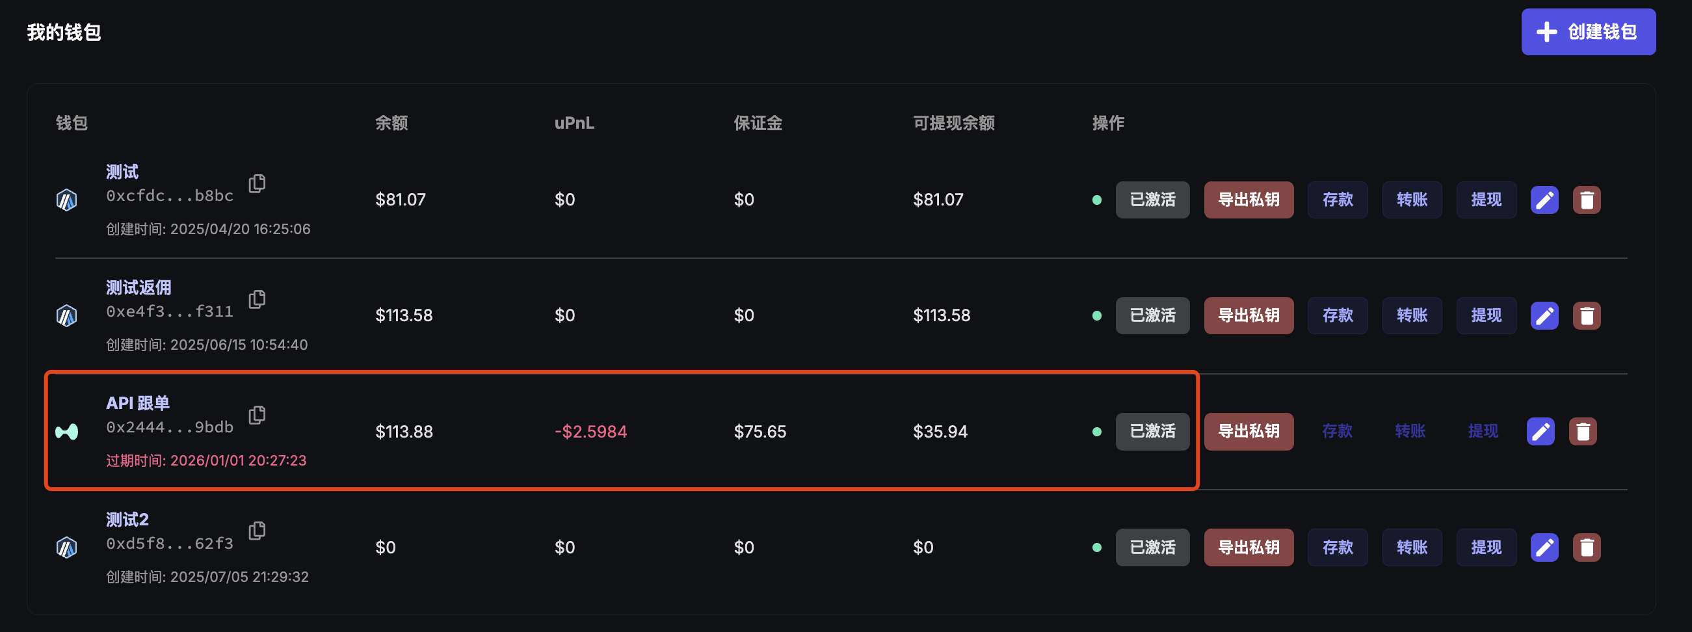The height and width of the screenshot is (632, 1692).
Task: Copy the 测试 wallet address
Action: [257, 183]
